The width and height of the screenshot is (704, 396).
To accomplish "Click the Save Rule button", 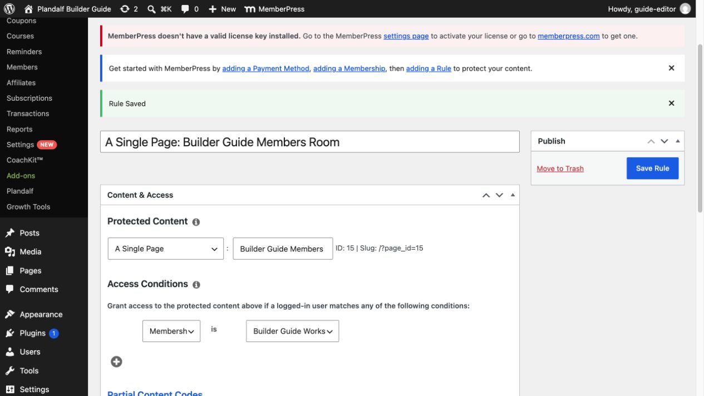I will coord(652,168).
